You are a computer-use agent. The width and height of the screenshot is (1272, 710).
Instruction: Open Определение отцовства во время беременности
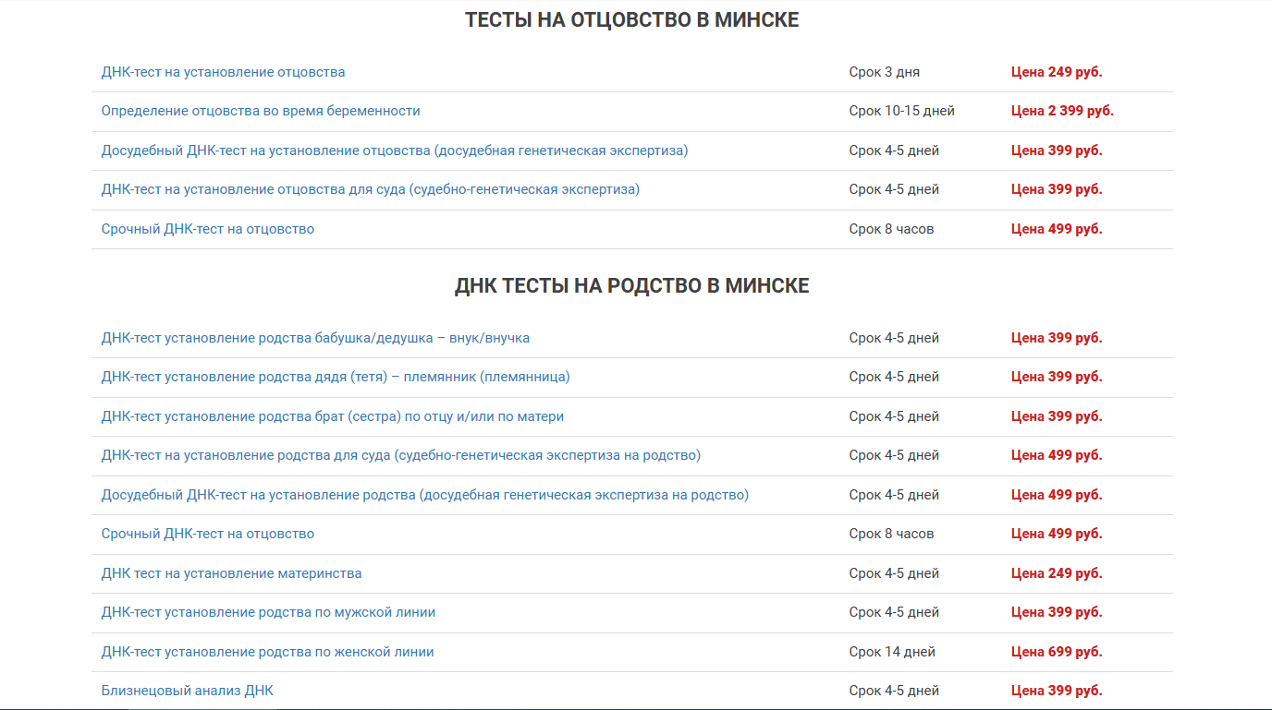(x=261, y=110)
